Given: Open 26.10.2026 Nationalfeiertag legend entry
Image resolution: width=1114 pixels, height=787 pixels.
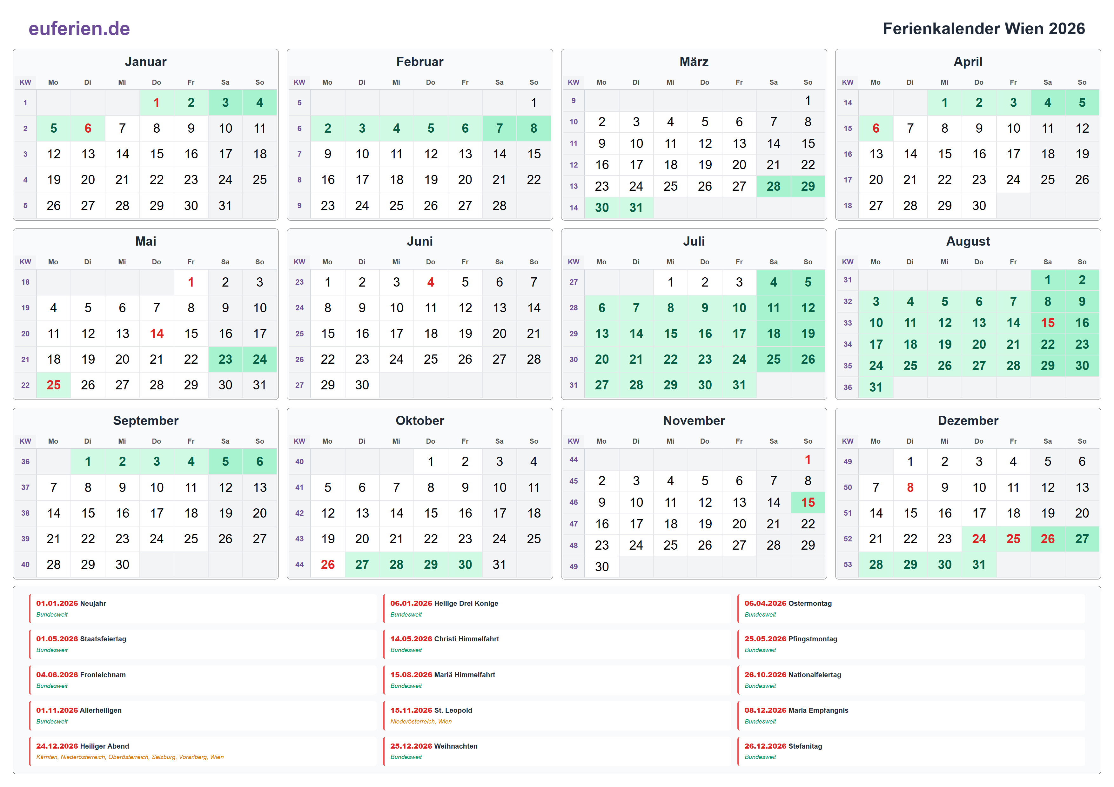Looking at the screenshot, I should 911,680.
